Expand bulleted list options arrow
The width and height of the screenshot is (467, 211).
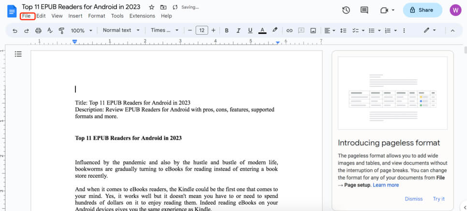(379, 30)
